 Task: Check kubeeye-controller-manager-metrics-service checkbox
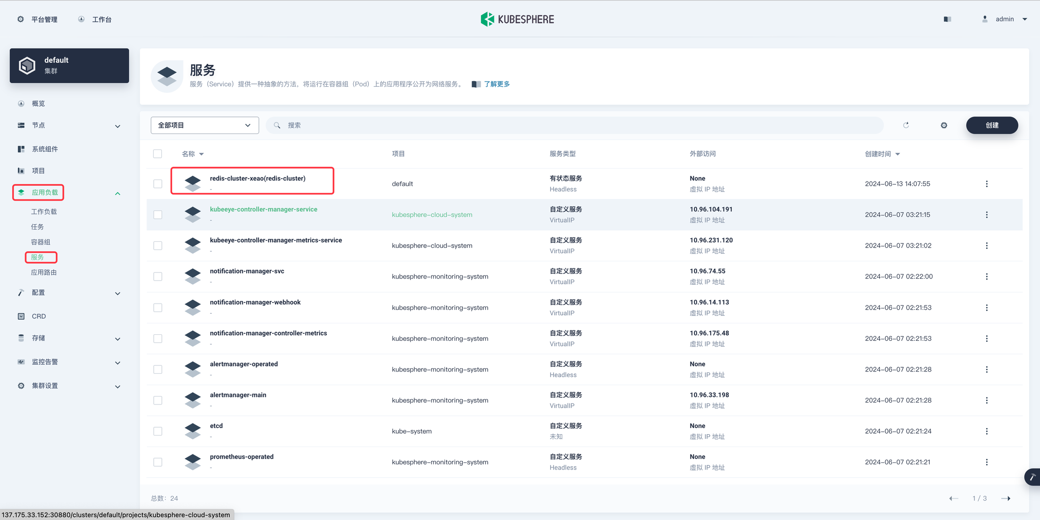point(158,246)
